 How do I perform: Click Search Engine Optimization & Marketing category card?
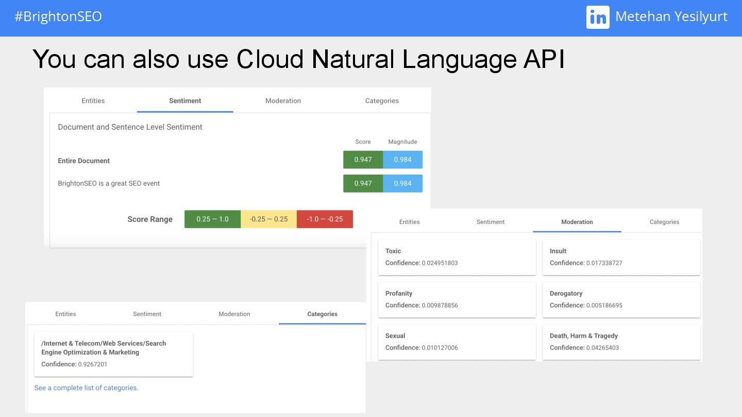[113, 354]
